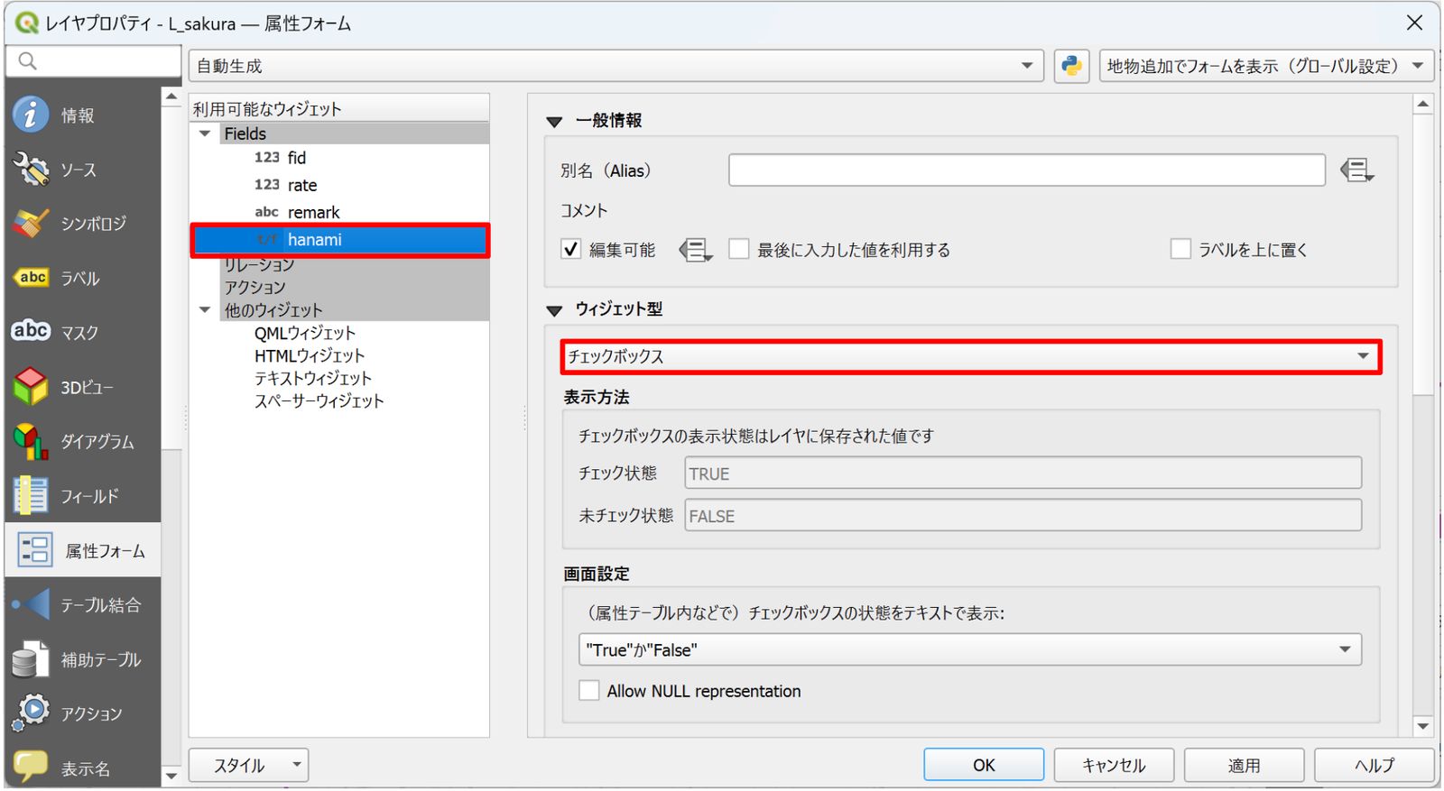Screen dimensions: 1444x791
Task: Collapse the Fields tree node
Action: coord(205,133)
